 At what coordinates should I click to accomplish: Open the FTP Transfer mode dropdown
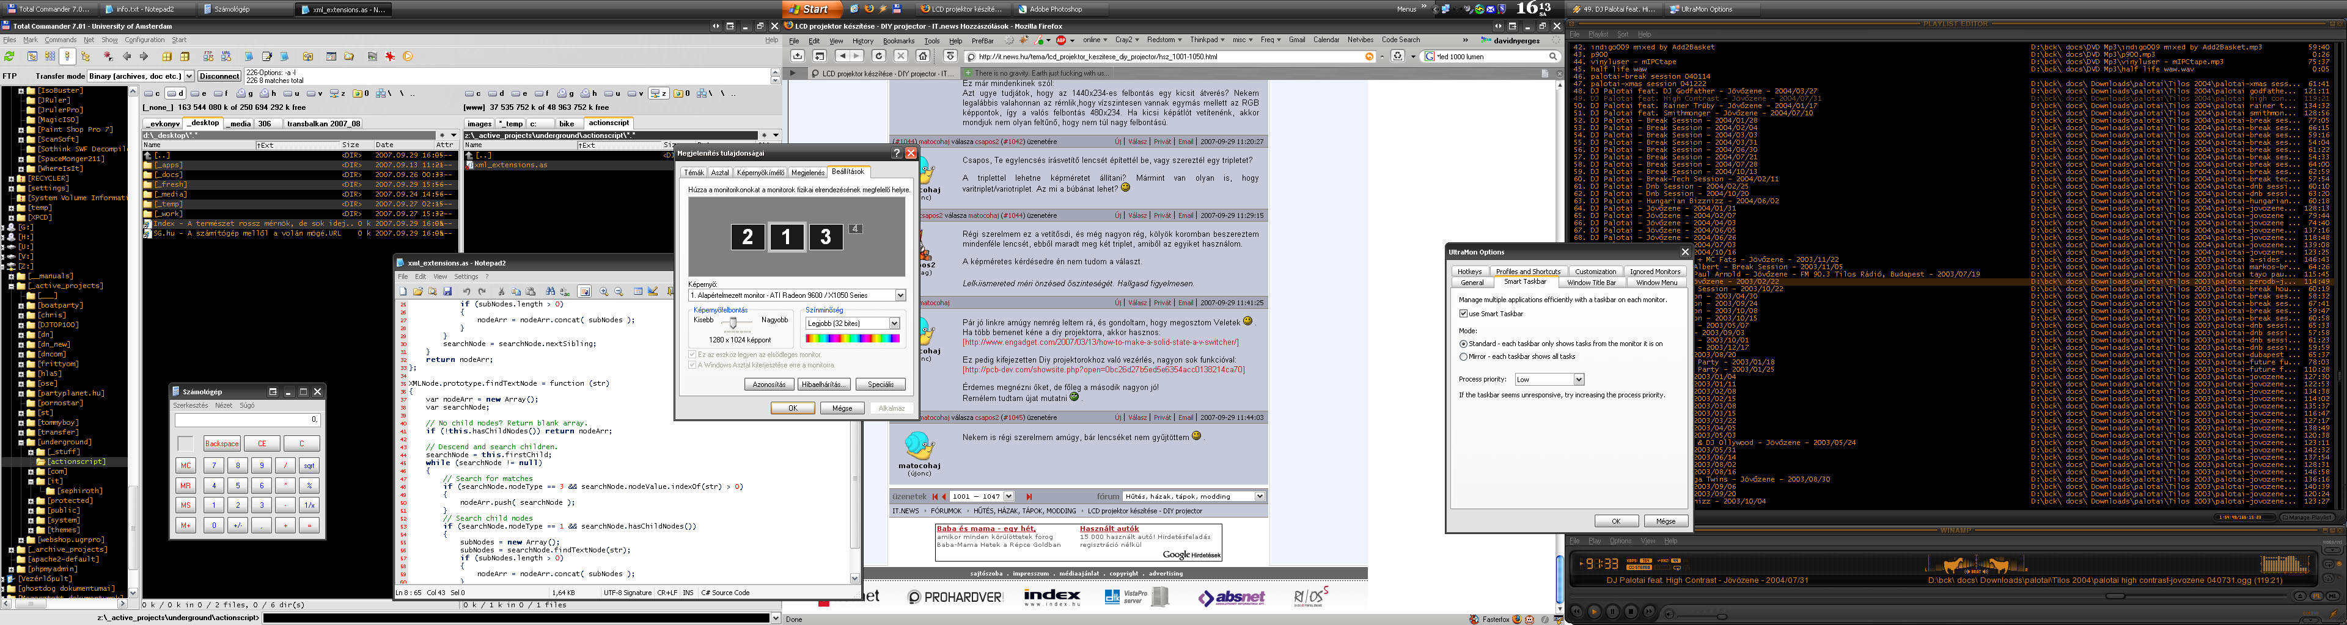pyautogui.click(x=189, y=76)
